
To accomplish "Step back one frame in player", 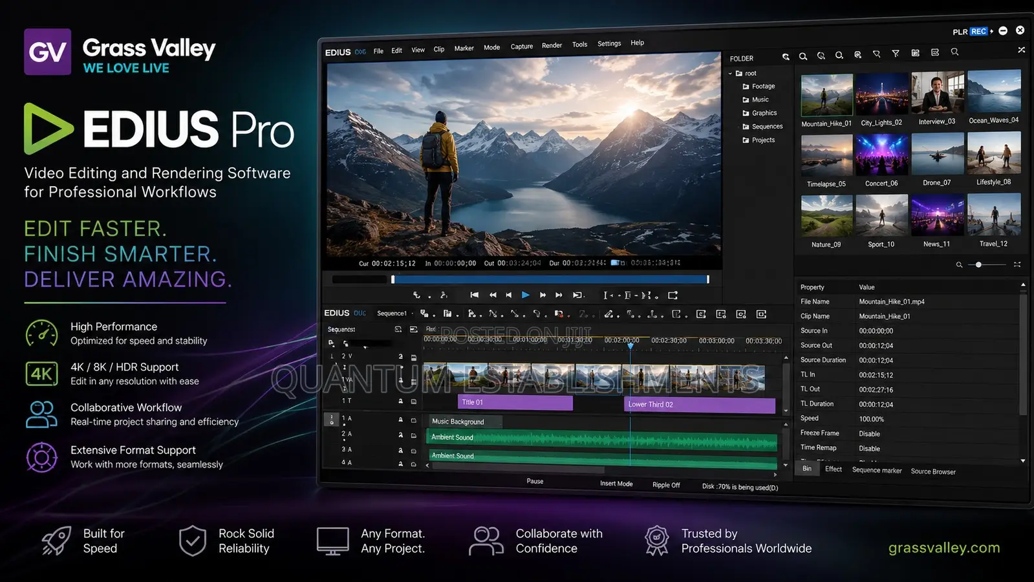I will [509, 295].
